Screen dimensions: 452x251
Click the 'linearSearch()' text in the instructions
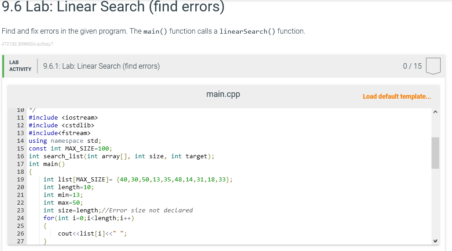[x=247, y=31]
